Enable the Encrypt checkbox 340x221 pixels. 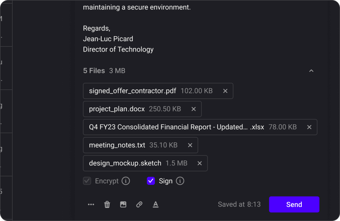click(x=87, y=181)
